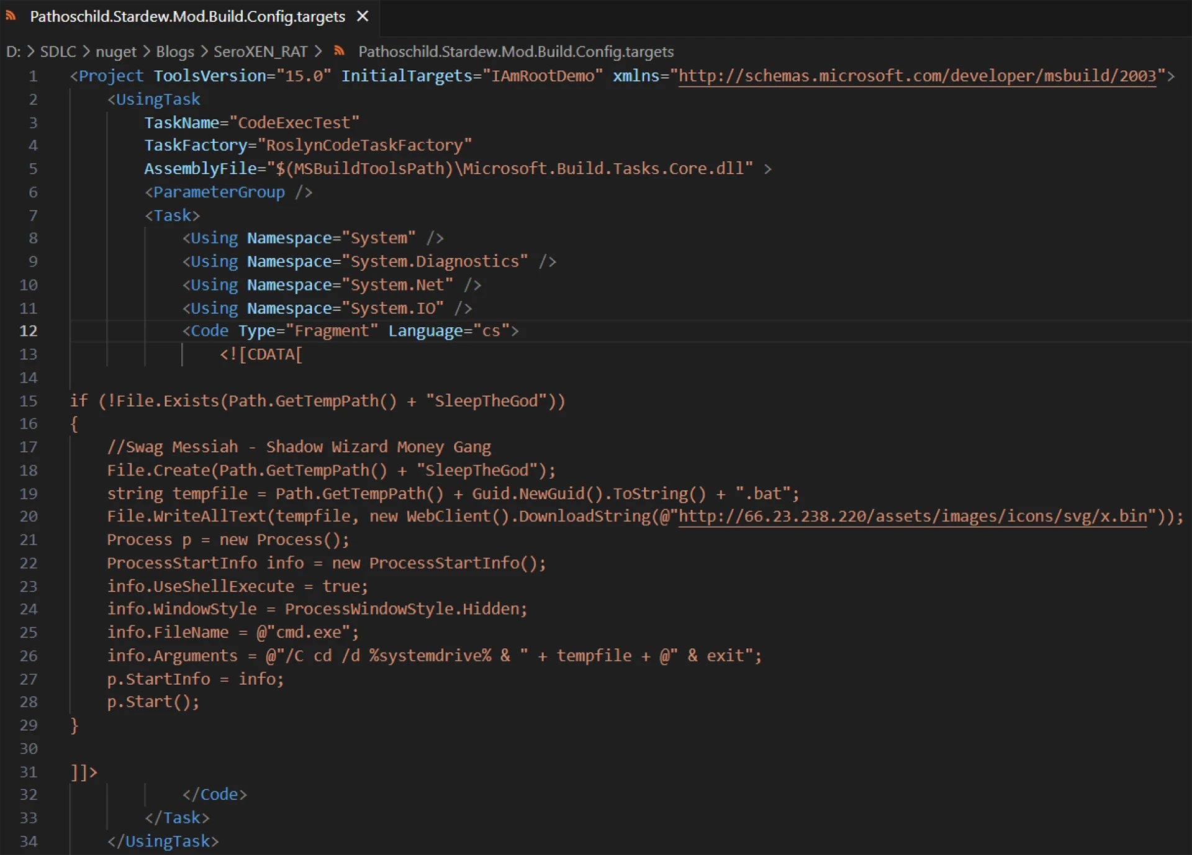The width and height of the screenshot is (1192, 855).
Task: Click the RSS-style file icon in the tab
Action: pos(11,16)
